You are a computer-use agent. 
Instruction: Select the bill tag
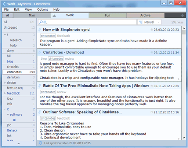(x=19, y=56)
